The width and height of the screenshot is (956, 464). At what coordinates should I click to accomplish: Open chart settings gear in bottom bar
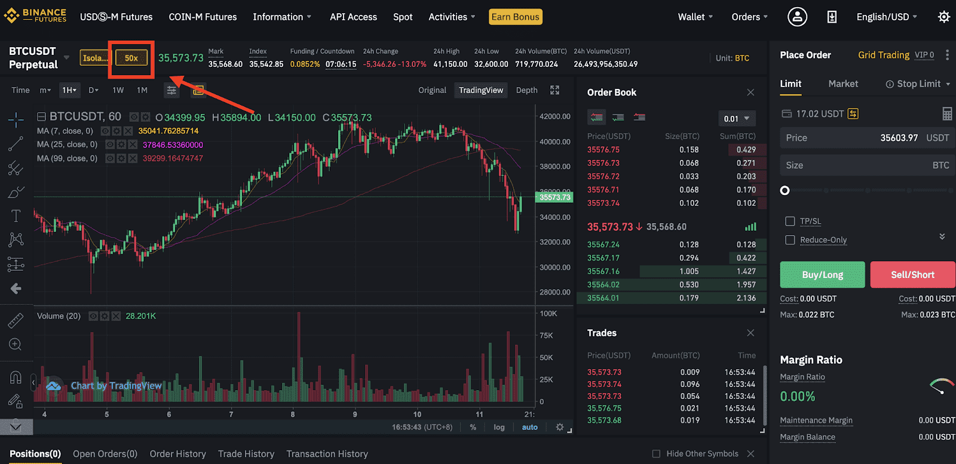click(x=559, y=427)
